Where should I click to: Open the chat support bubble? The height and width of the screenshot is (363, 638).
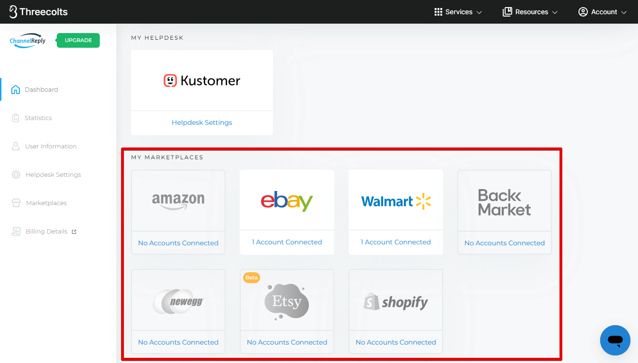[615, 340]
